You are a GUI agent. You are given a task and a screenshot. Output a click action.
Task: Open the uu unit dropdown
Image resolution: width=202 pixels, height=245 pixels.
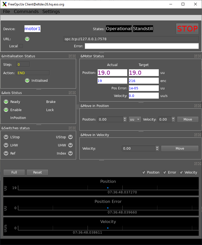(135, 120)
